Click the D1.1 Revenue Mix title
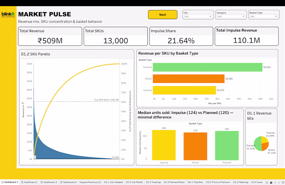285x185 pixels. pyautogui.click(x=259, y=116)
